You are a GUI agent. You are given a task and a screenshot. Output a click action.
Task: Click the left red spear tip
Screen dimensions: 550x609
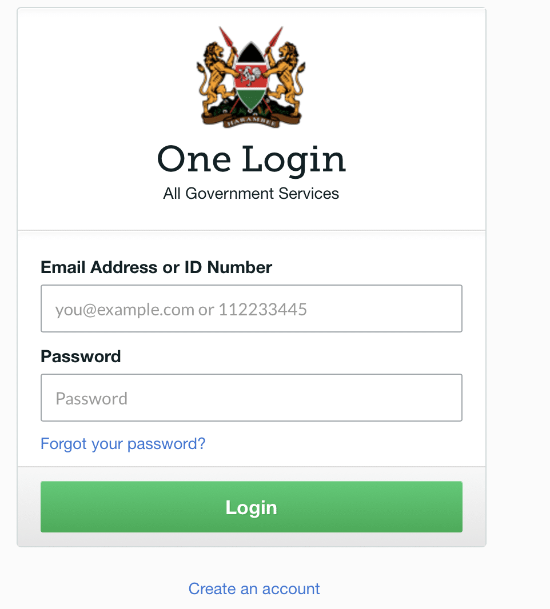click(226, 36)
